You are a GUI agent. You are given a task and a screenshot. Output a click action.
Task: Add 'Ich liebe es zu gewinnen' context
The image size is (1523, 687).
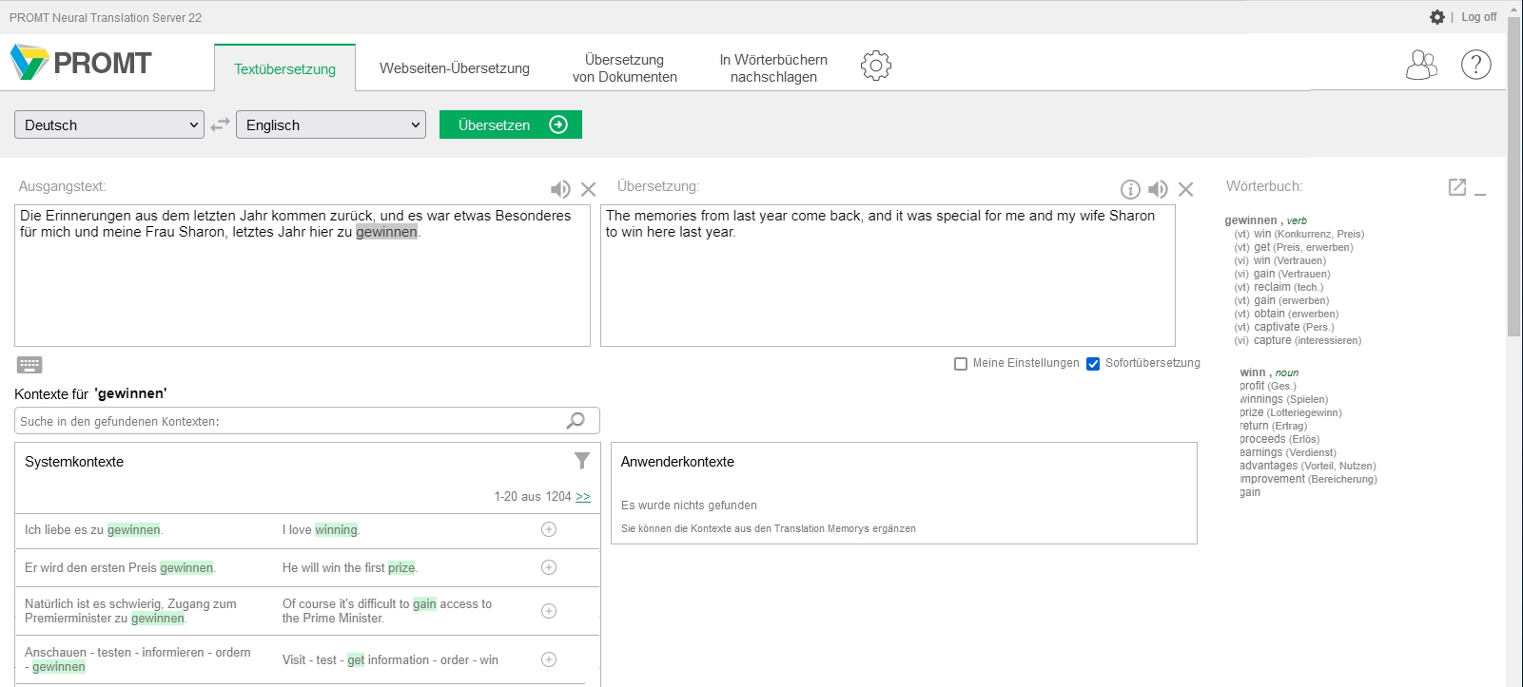(549, 529)
